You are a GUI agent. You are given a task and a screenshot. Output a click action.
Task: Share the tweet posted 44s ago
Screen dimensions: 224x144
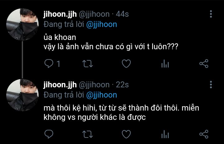click(204, 63)
